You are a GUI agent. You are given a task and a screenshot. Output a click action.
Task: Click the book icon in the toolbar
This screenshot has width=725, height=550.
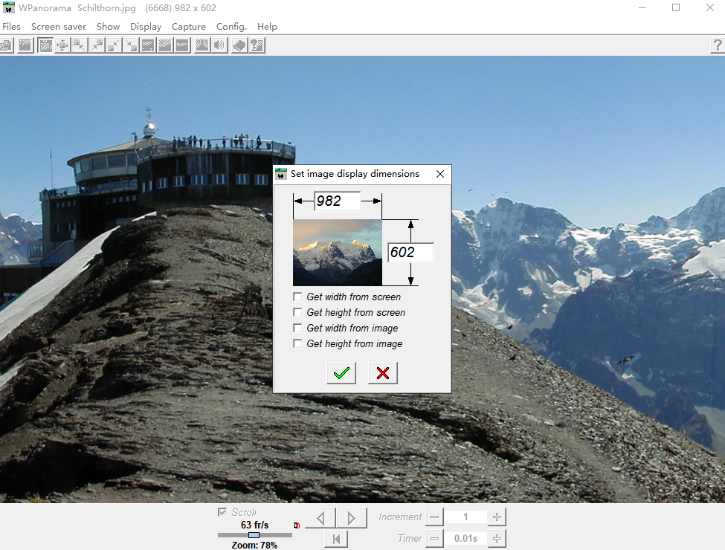(x=239, y=45)
